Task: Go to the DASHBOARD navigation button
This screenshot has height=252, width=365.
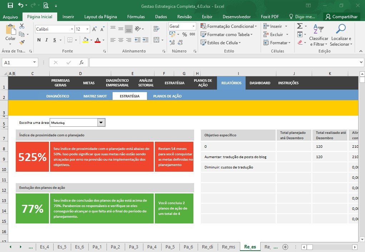Action: [260, 83]
